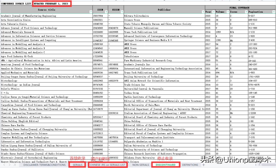Select publisher cell 'Academic Journals Inc.'
This screenshot has width=276, height=168.
[x=164, y=64]
